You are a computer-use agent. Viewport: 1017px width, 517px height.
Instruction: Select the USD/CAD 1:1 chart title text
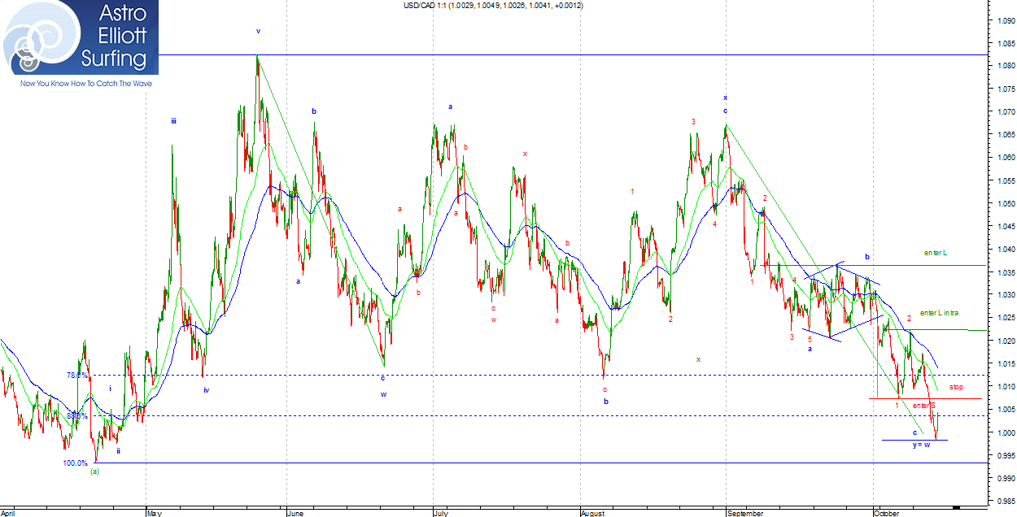[493, 5]
